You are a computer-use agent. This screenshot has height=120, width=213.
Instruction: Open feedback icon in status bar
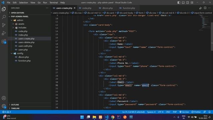click(x=205, y=112)
